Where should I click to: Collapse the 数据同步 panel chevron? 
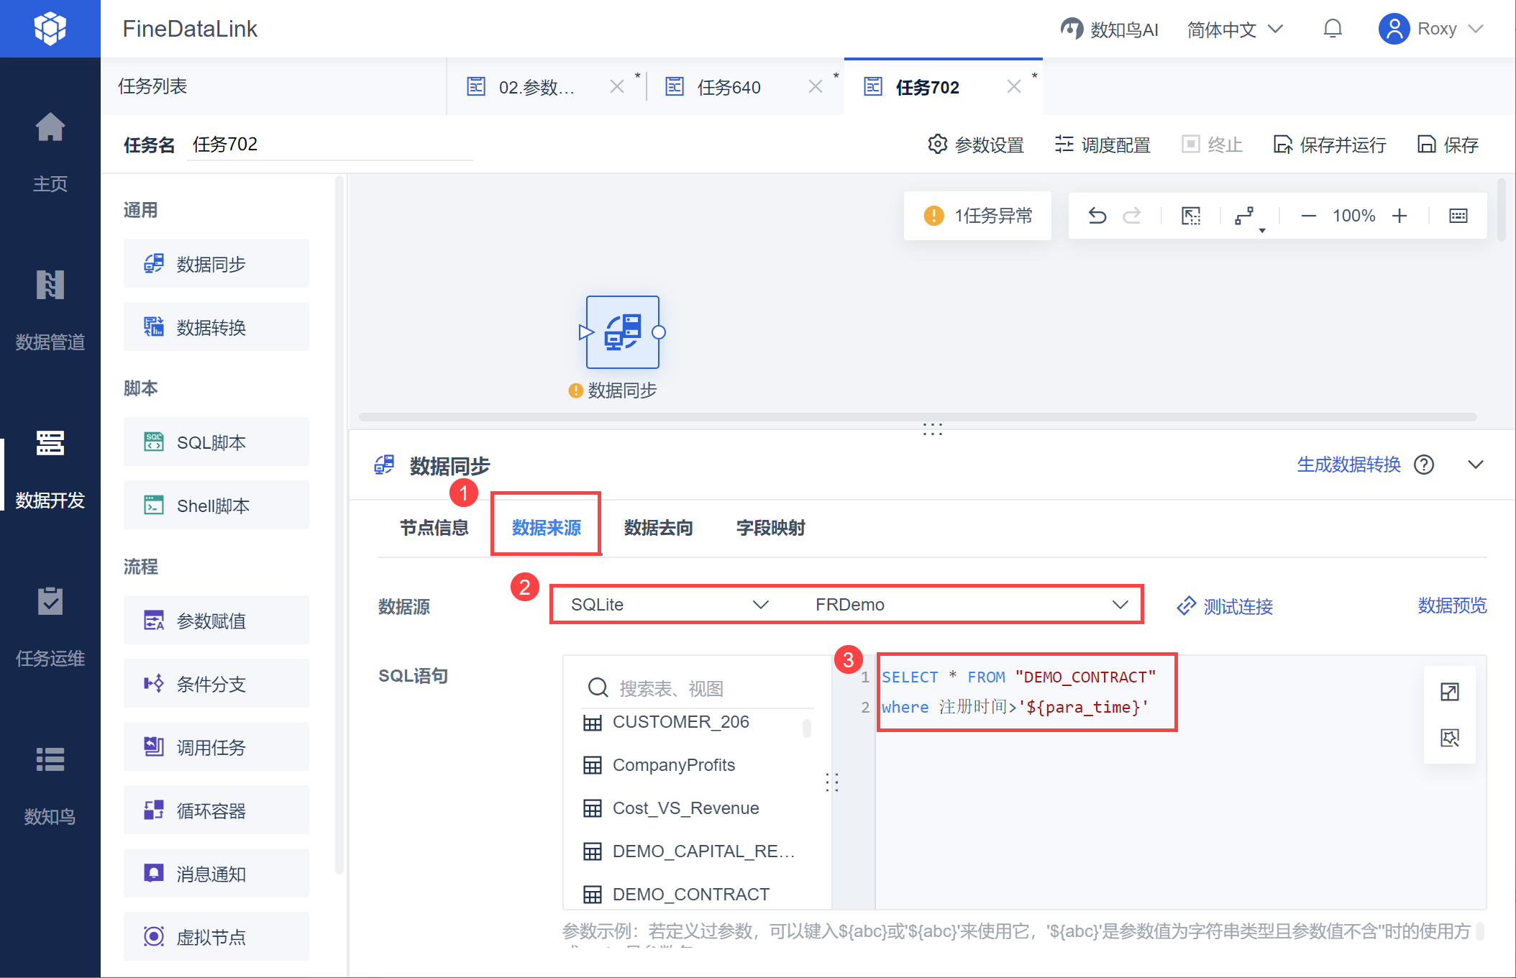click(x=1476, y=465)
